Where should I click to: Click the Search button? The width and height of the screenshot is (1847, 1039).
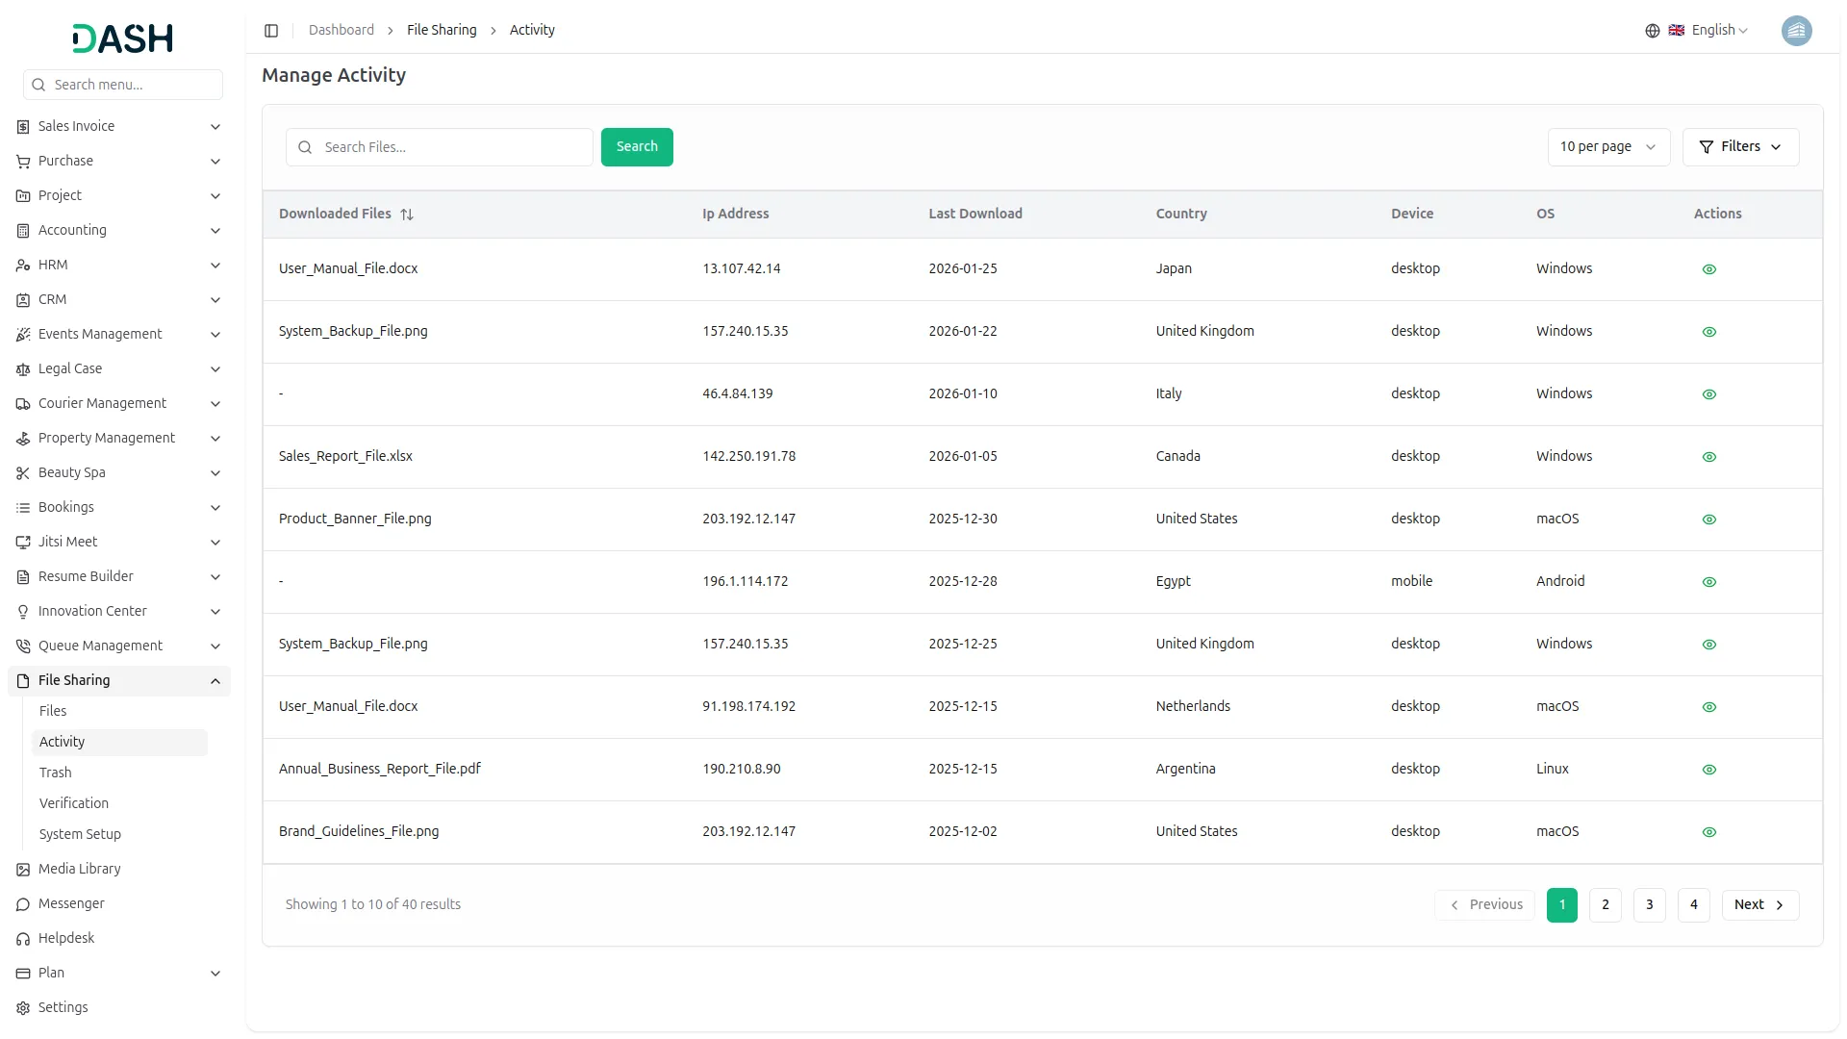click(x=637, y=146)
